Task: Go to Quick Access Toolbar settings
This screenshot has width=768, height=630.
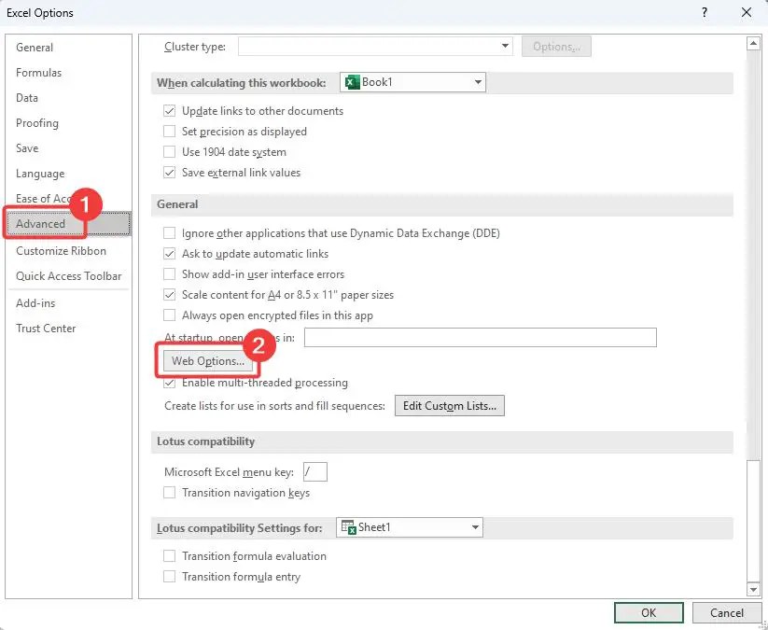Action: (x=68, y=276)
